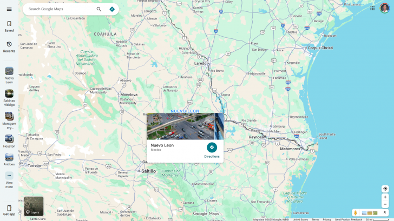Image resolution: width=394 pixels, height=221 pixels.
Task: Click the search magnifier icon
Action: (98, 9)
